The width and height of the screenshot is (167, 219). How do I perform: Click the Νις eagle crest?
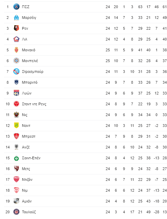(x=16, y=115)
